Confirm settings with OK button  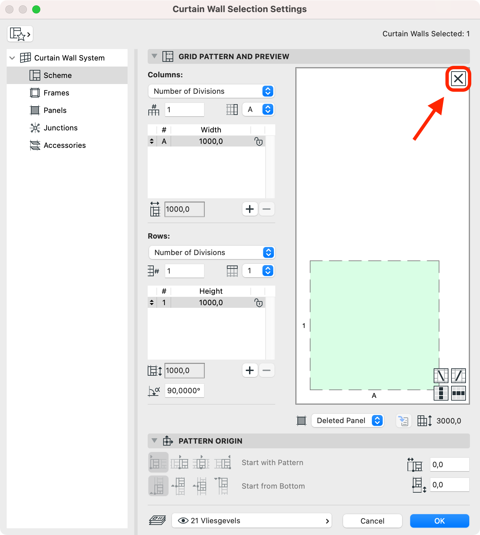(439, 521)
